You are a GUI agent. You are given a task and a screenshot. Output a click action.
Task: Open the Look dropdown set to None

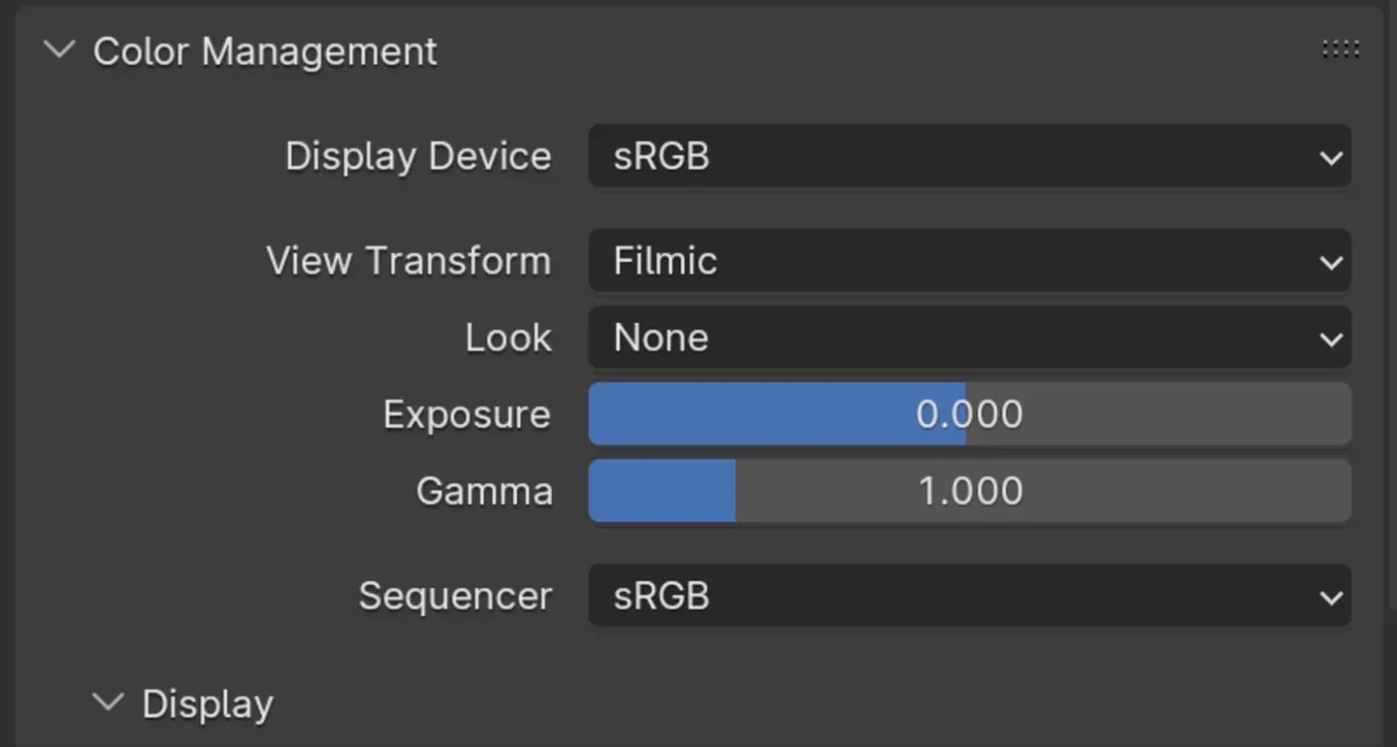click(x=969, y=338)
